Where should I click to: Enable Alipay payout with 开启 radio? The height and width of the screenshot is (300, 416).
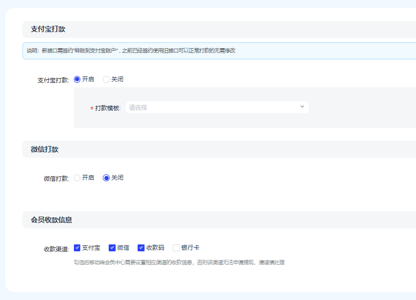(77, 79)
